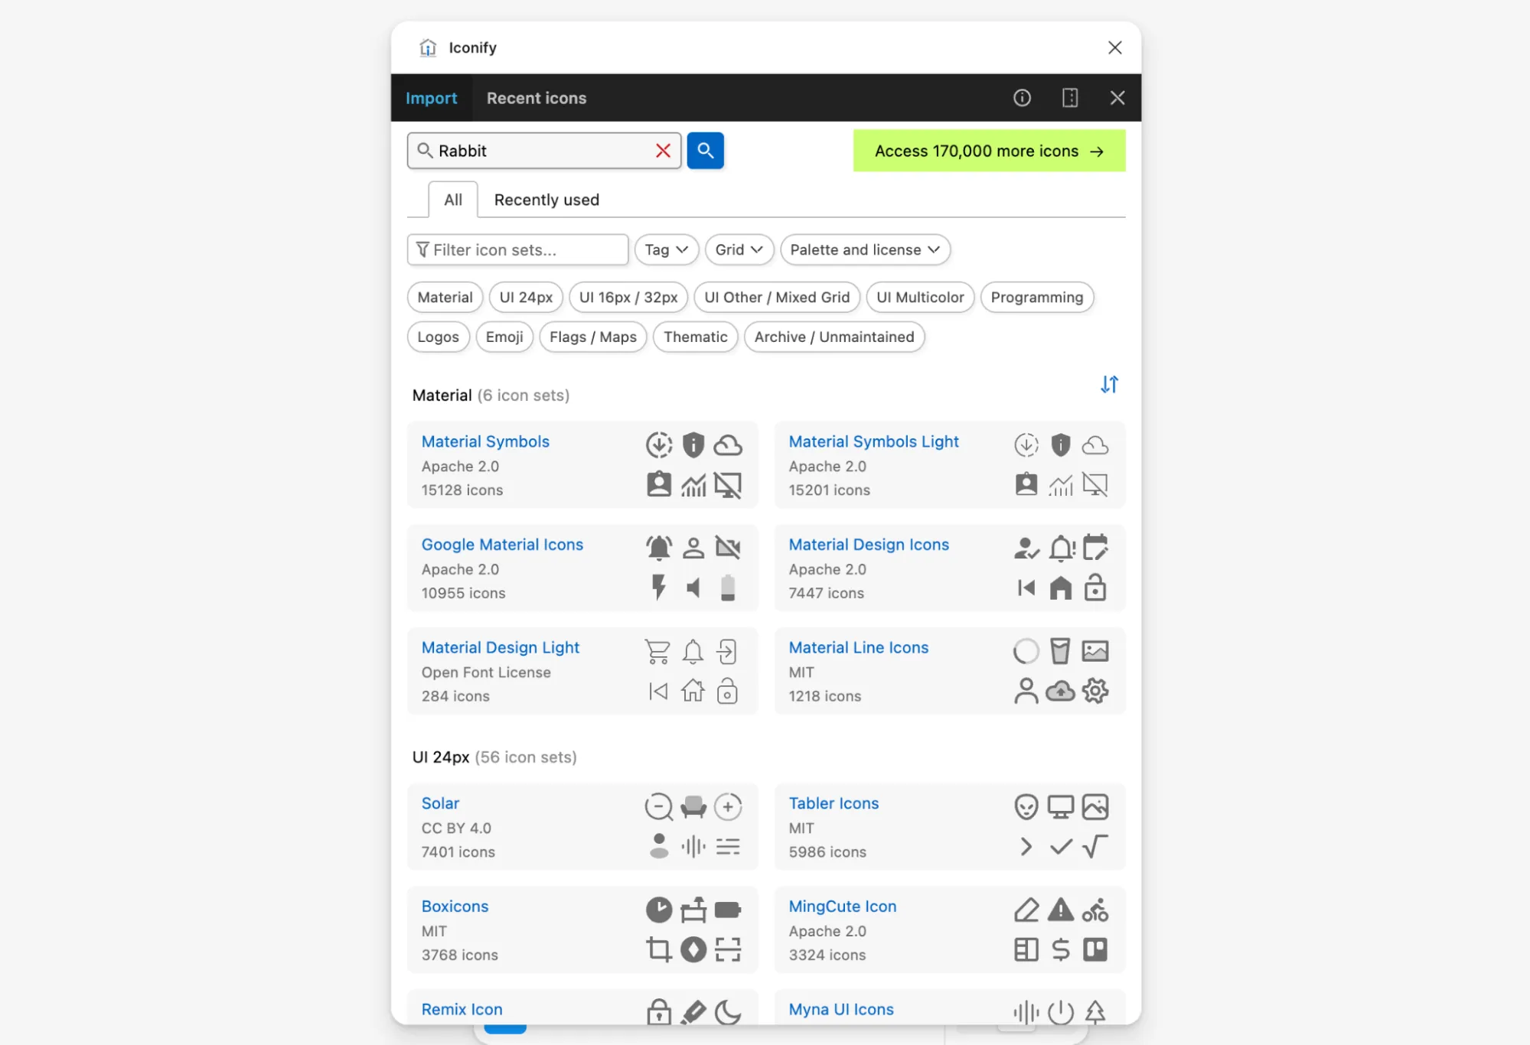Click Access 170,000 more icons button
This screenshot has height=1045, width=1530.
coord(989,151)
